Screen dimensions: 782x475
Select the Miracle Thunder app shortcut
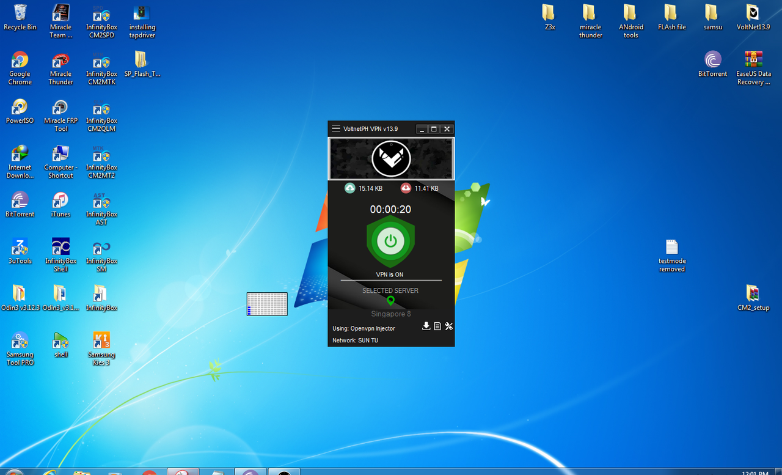[x=60, y=68]
